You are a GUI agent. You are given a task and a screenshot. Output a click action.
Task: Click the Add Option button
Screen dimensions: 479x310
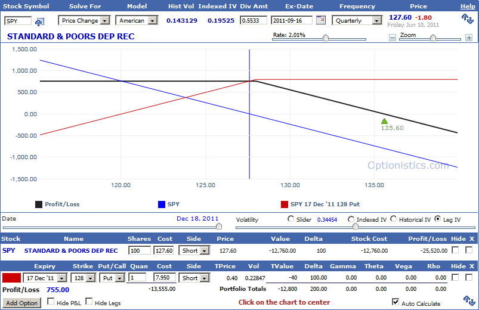coord(21,303)
